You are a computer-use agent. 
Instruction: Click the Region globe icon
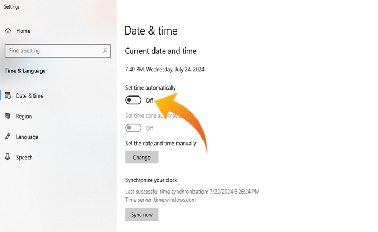(8, 116)
